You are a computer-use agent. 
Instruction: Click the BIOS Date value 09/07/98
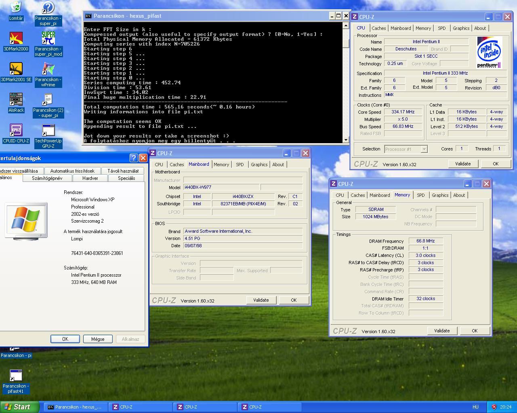pos(243,246)
